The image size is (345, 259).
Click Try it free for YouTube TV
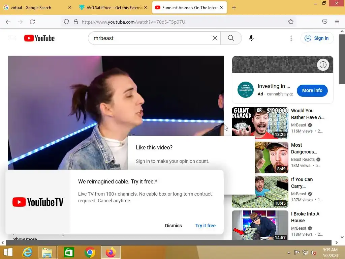point(205,226)
